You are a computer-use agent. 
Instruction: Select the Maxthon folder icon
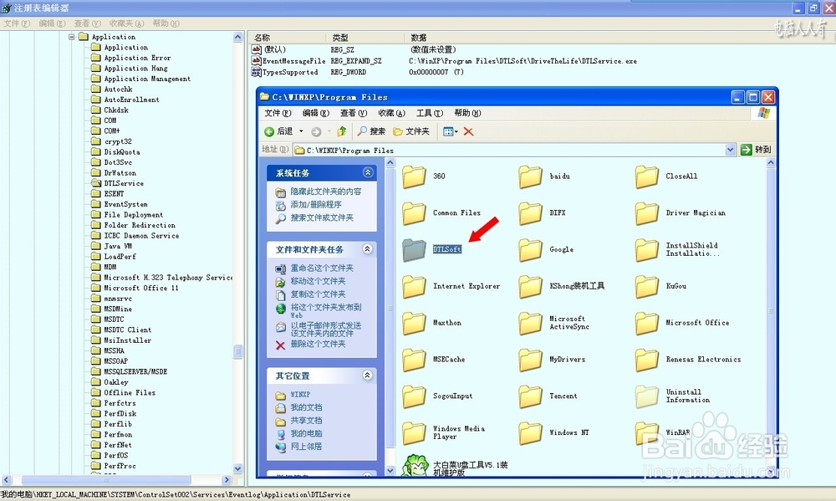pyautogui.click(x=414, y=324)
